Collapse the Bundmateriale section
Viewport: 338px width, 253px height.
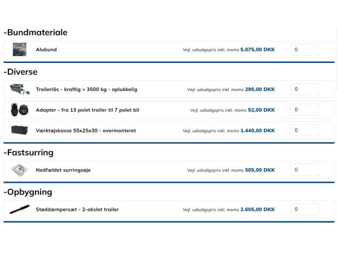35,33
